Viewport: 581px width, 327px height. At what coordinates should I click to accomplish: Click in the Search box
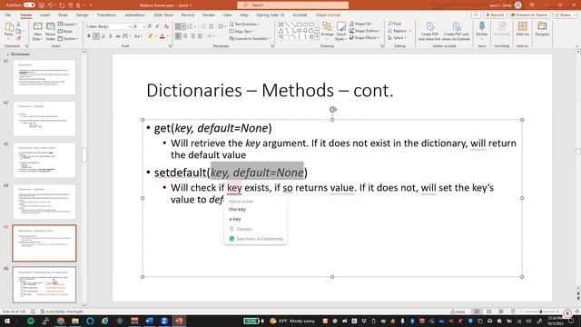click(x=292, y=5)
